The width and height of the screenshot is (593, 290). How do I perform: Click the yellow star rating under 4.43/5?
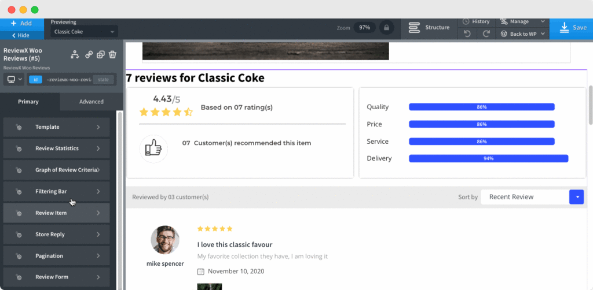tap(166, 112)
